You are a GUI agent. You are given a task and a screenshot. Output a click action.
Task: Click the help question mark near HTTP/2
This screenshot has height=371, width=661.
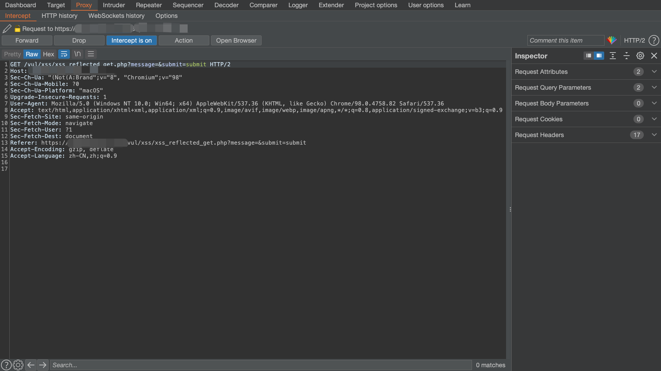(x=654, y=41)
